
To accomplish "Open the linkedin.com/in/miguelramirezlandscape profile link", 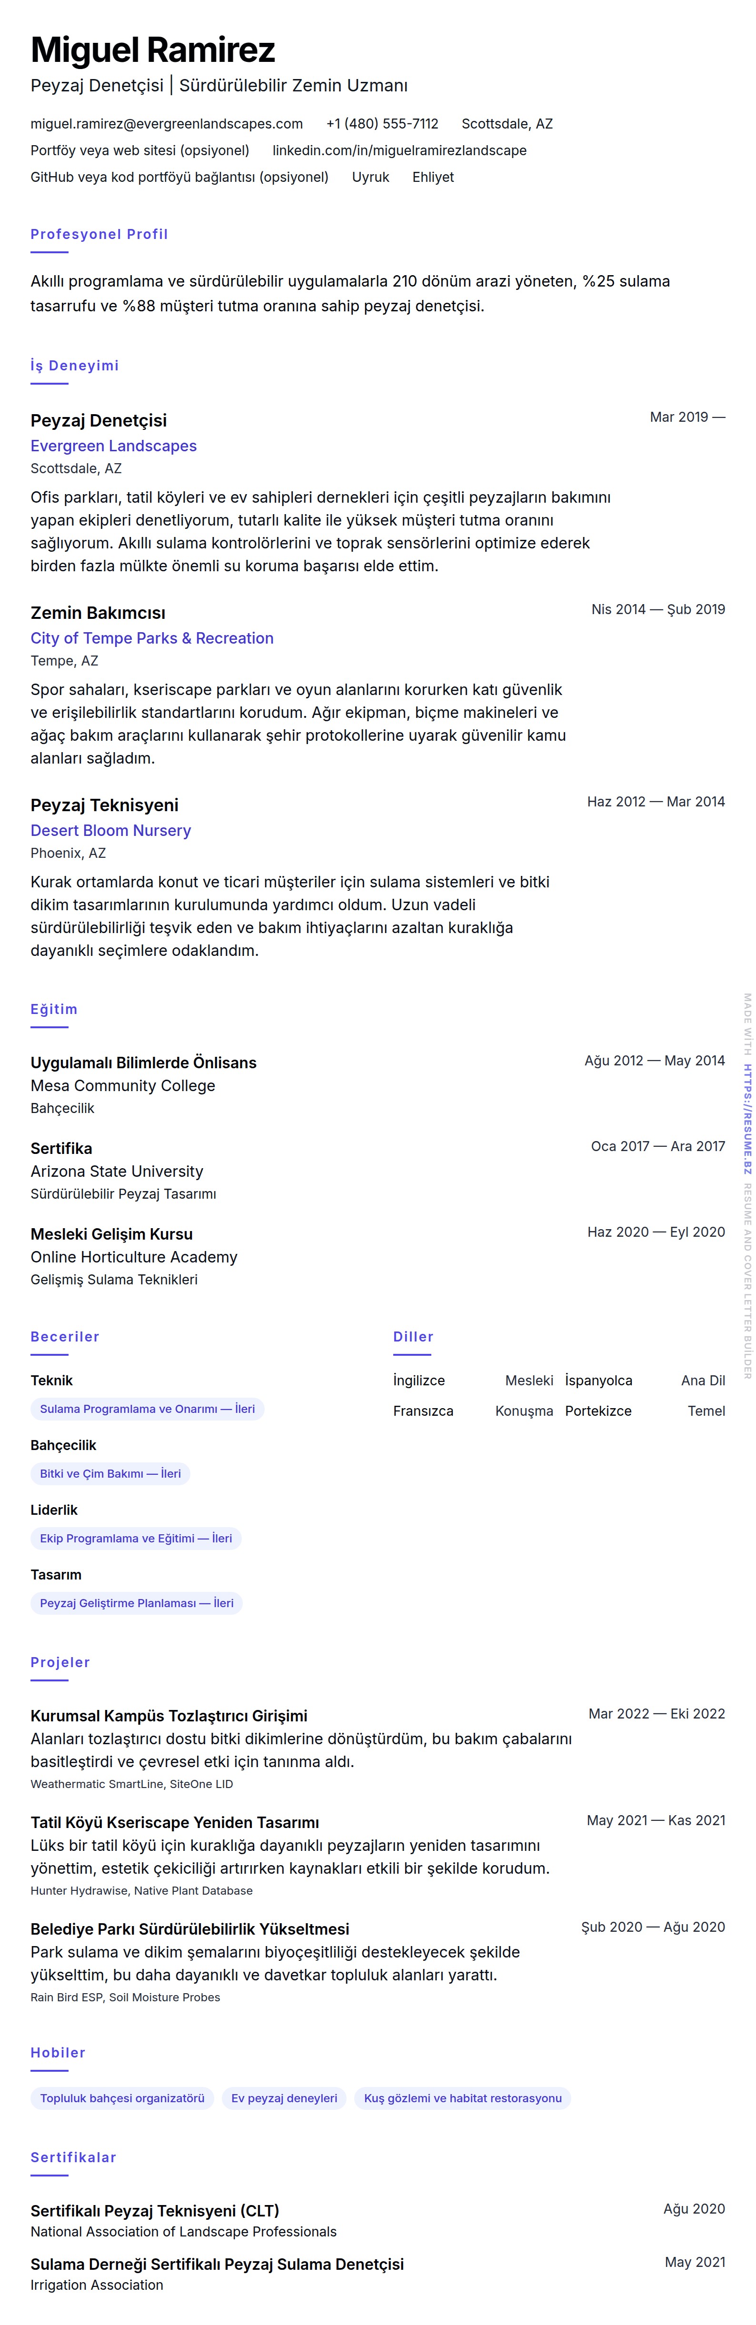I will click(x=399, y=151).
